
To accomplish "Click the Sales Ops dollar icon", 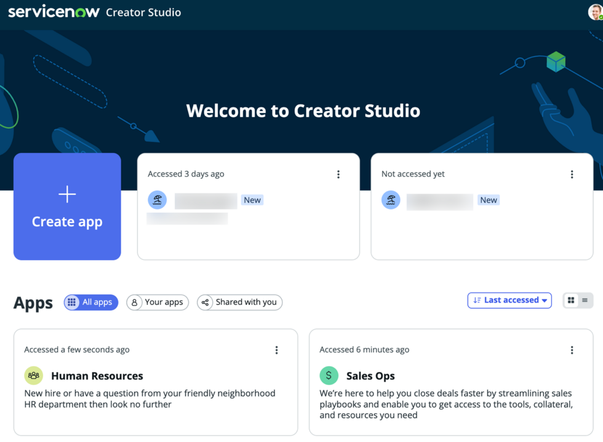I will (x=329, y=376).
